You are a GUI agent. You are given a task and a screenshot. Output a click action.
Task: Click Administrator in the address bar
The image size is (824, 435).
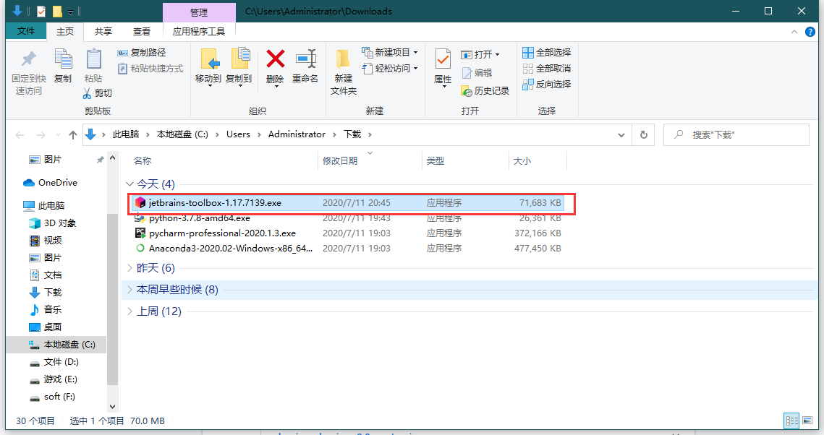click(x=297, y=134)
